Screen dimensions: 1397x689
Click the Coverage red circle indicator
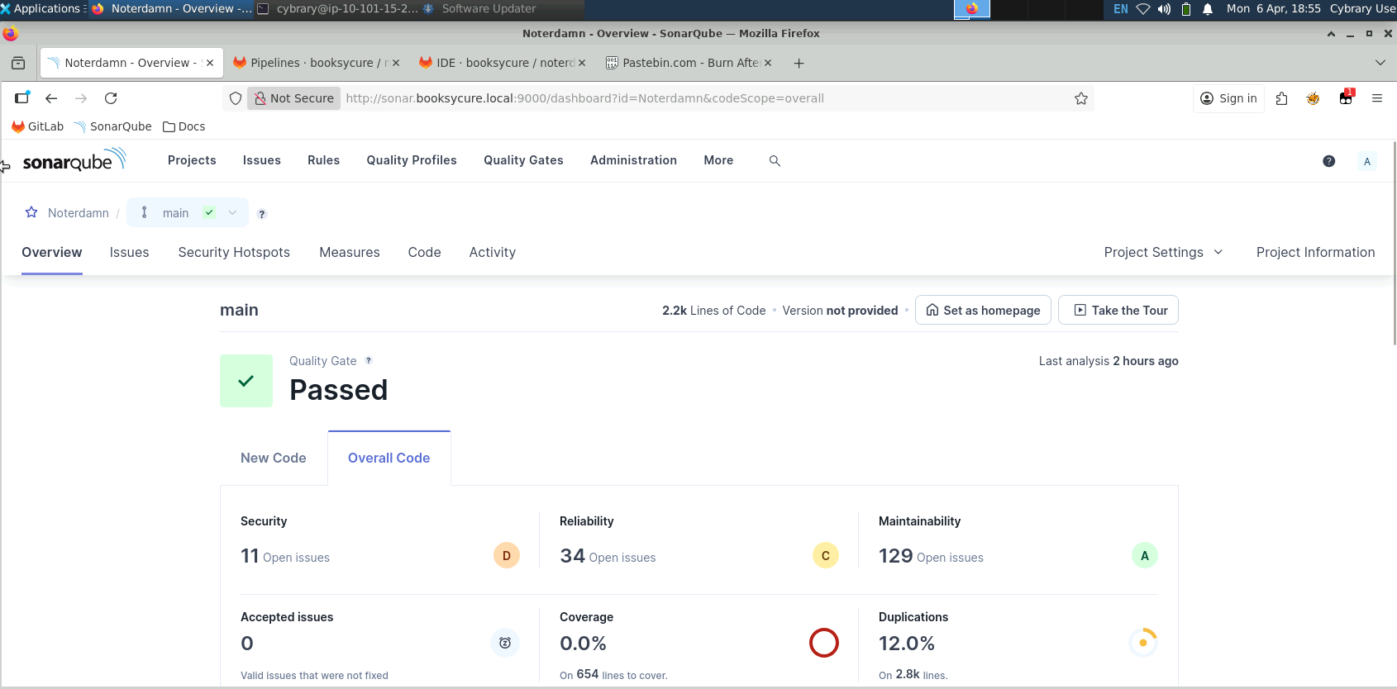[823, 643]
